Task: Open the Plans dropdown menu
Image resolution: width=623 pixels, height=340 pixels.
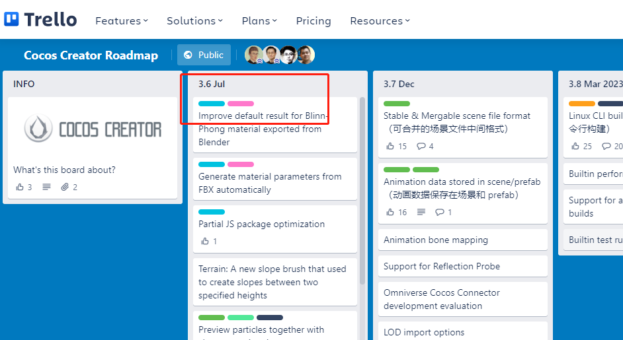Action: point(259,20)
